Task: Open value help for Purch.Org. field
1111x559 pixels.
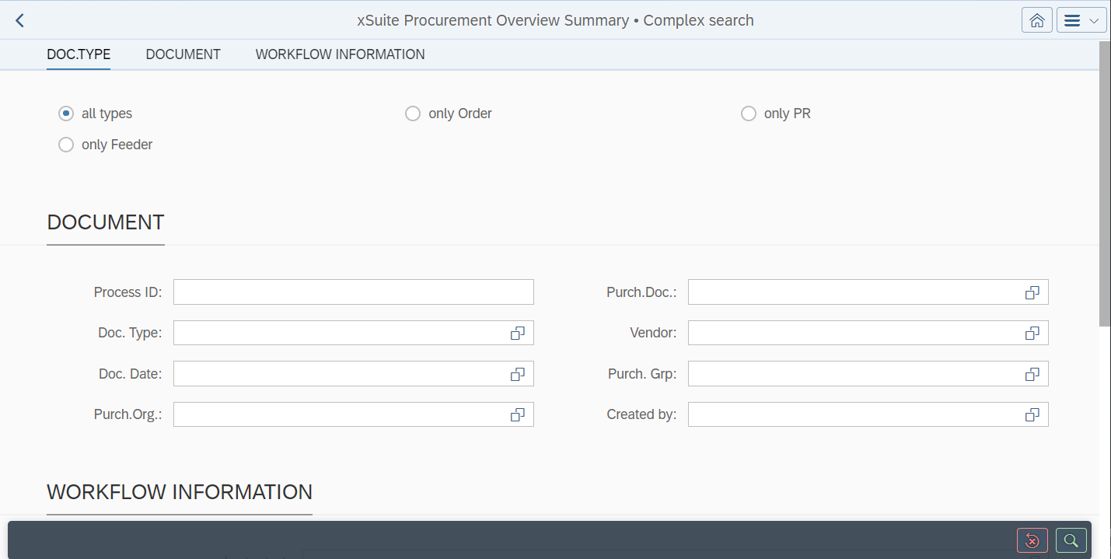Action: click(x=517, y=414)
